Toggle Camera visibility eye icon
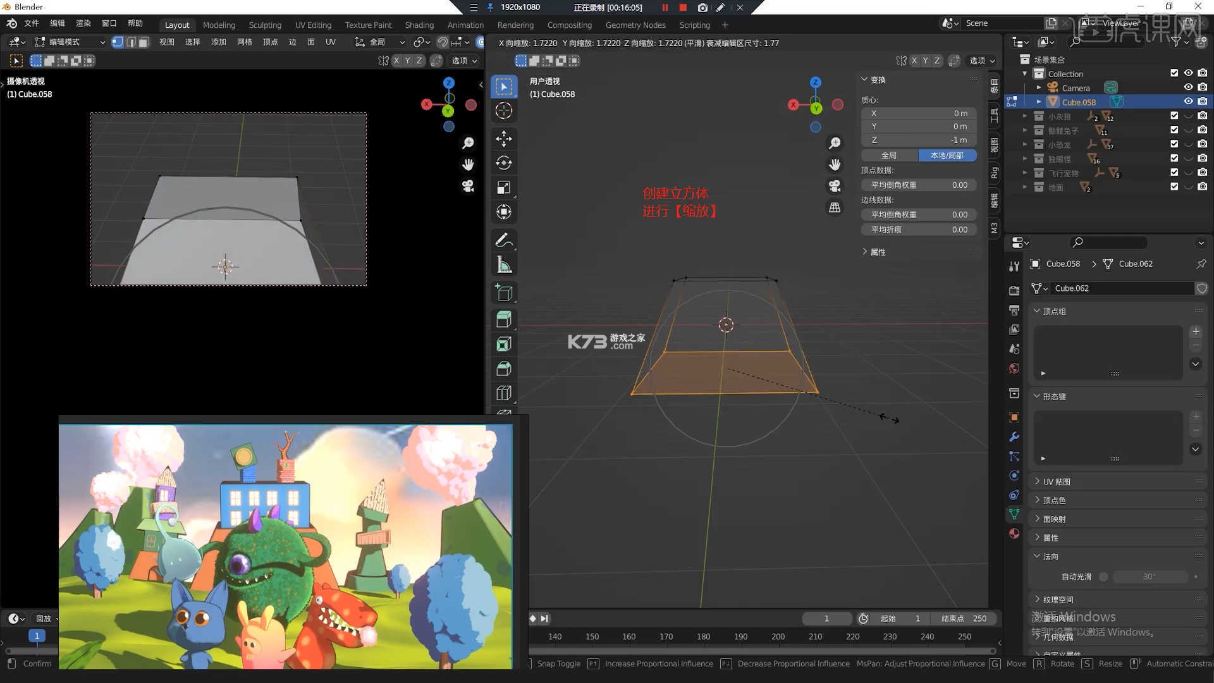1214x683 pixels. [1188, 87]
